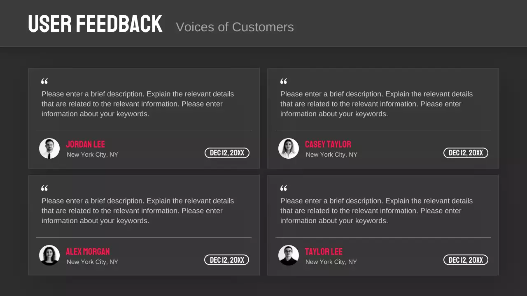Click the name Jordan Lee

(x=86, y=144)
